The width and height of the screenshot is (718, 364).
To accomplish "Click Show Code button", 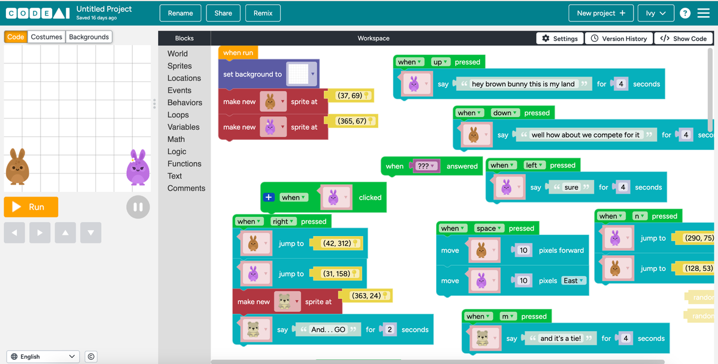I will [683, 38].
